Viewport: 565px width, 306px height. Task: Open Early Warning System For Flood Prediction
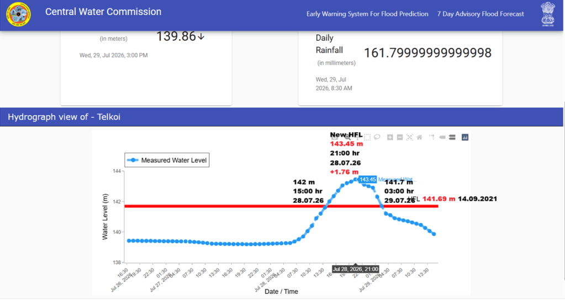tap(367, 14)
